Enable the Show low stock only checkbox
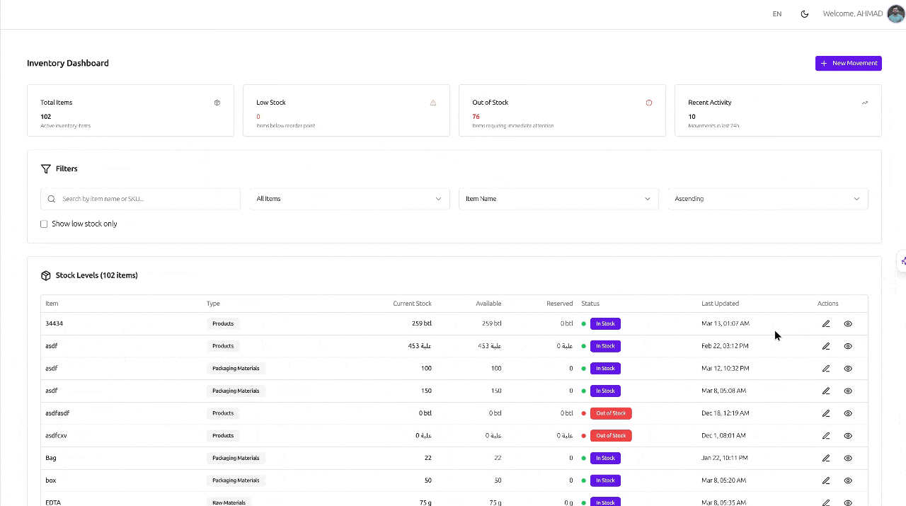Viewport: 906px width, 506px height. (44, 224)
